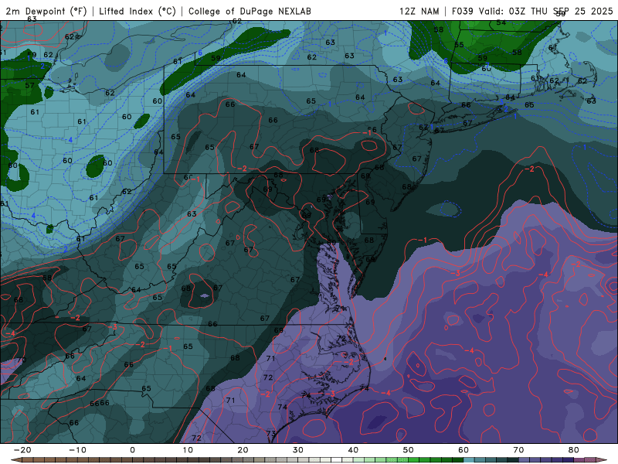
Task: Click the 'F039' forecast hour text
Action: coord(462,11)
